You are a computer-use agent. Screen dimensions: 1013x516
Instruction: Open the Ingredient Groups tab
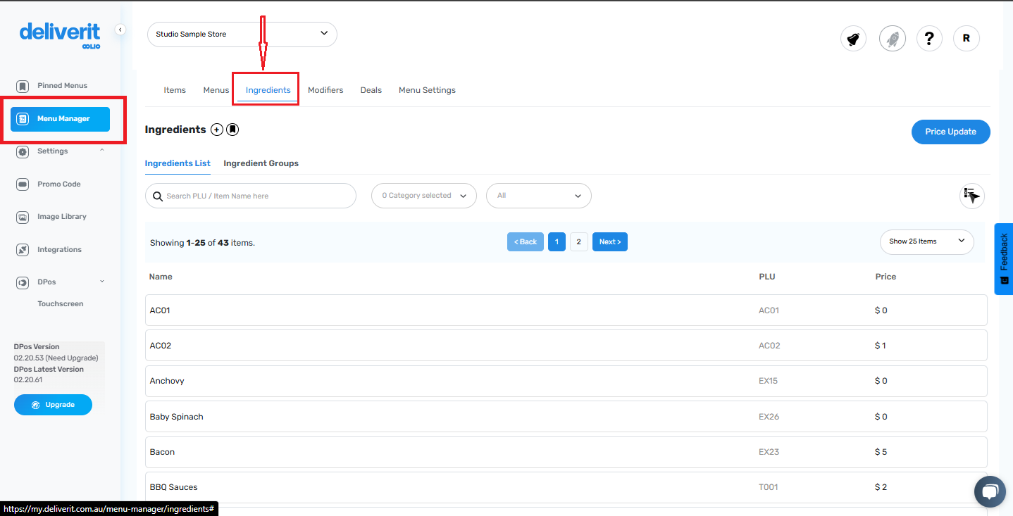click(x=261, y=163)
